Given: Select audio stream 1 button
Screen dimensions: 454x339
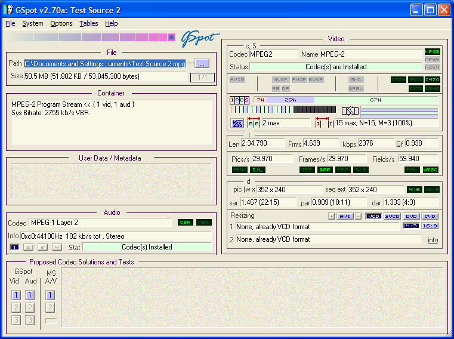Looking at the screenshot, I should (x=14, y=247).
